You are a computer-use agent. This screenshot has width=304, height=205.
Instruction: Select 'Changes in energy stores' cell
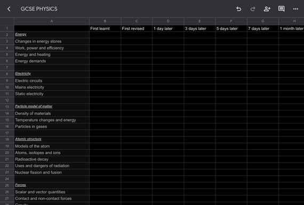(x=52, y=42)
